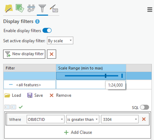This screenshot has width=154, height=140.
Task: Remove the current expression
Action: (60, 95)
